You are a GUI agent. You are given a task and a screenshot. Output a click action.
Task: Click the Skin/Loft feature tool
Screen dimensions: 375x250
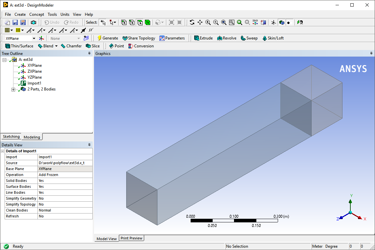tap(273, 38)
